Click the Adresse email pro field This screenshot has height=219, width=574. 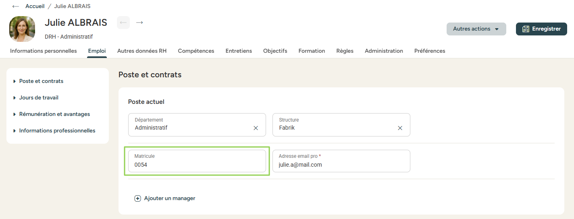(341, 165)
